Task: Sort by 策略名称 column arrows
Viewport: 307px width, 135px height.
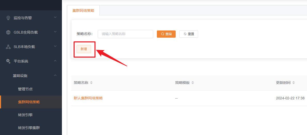Action: click(91, 83)
